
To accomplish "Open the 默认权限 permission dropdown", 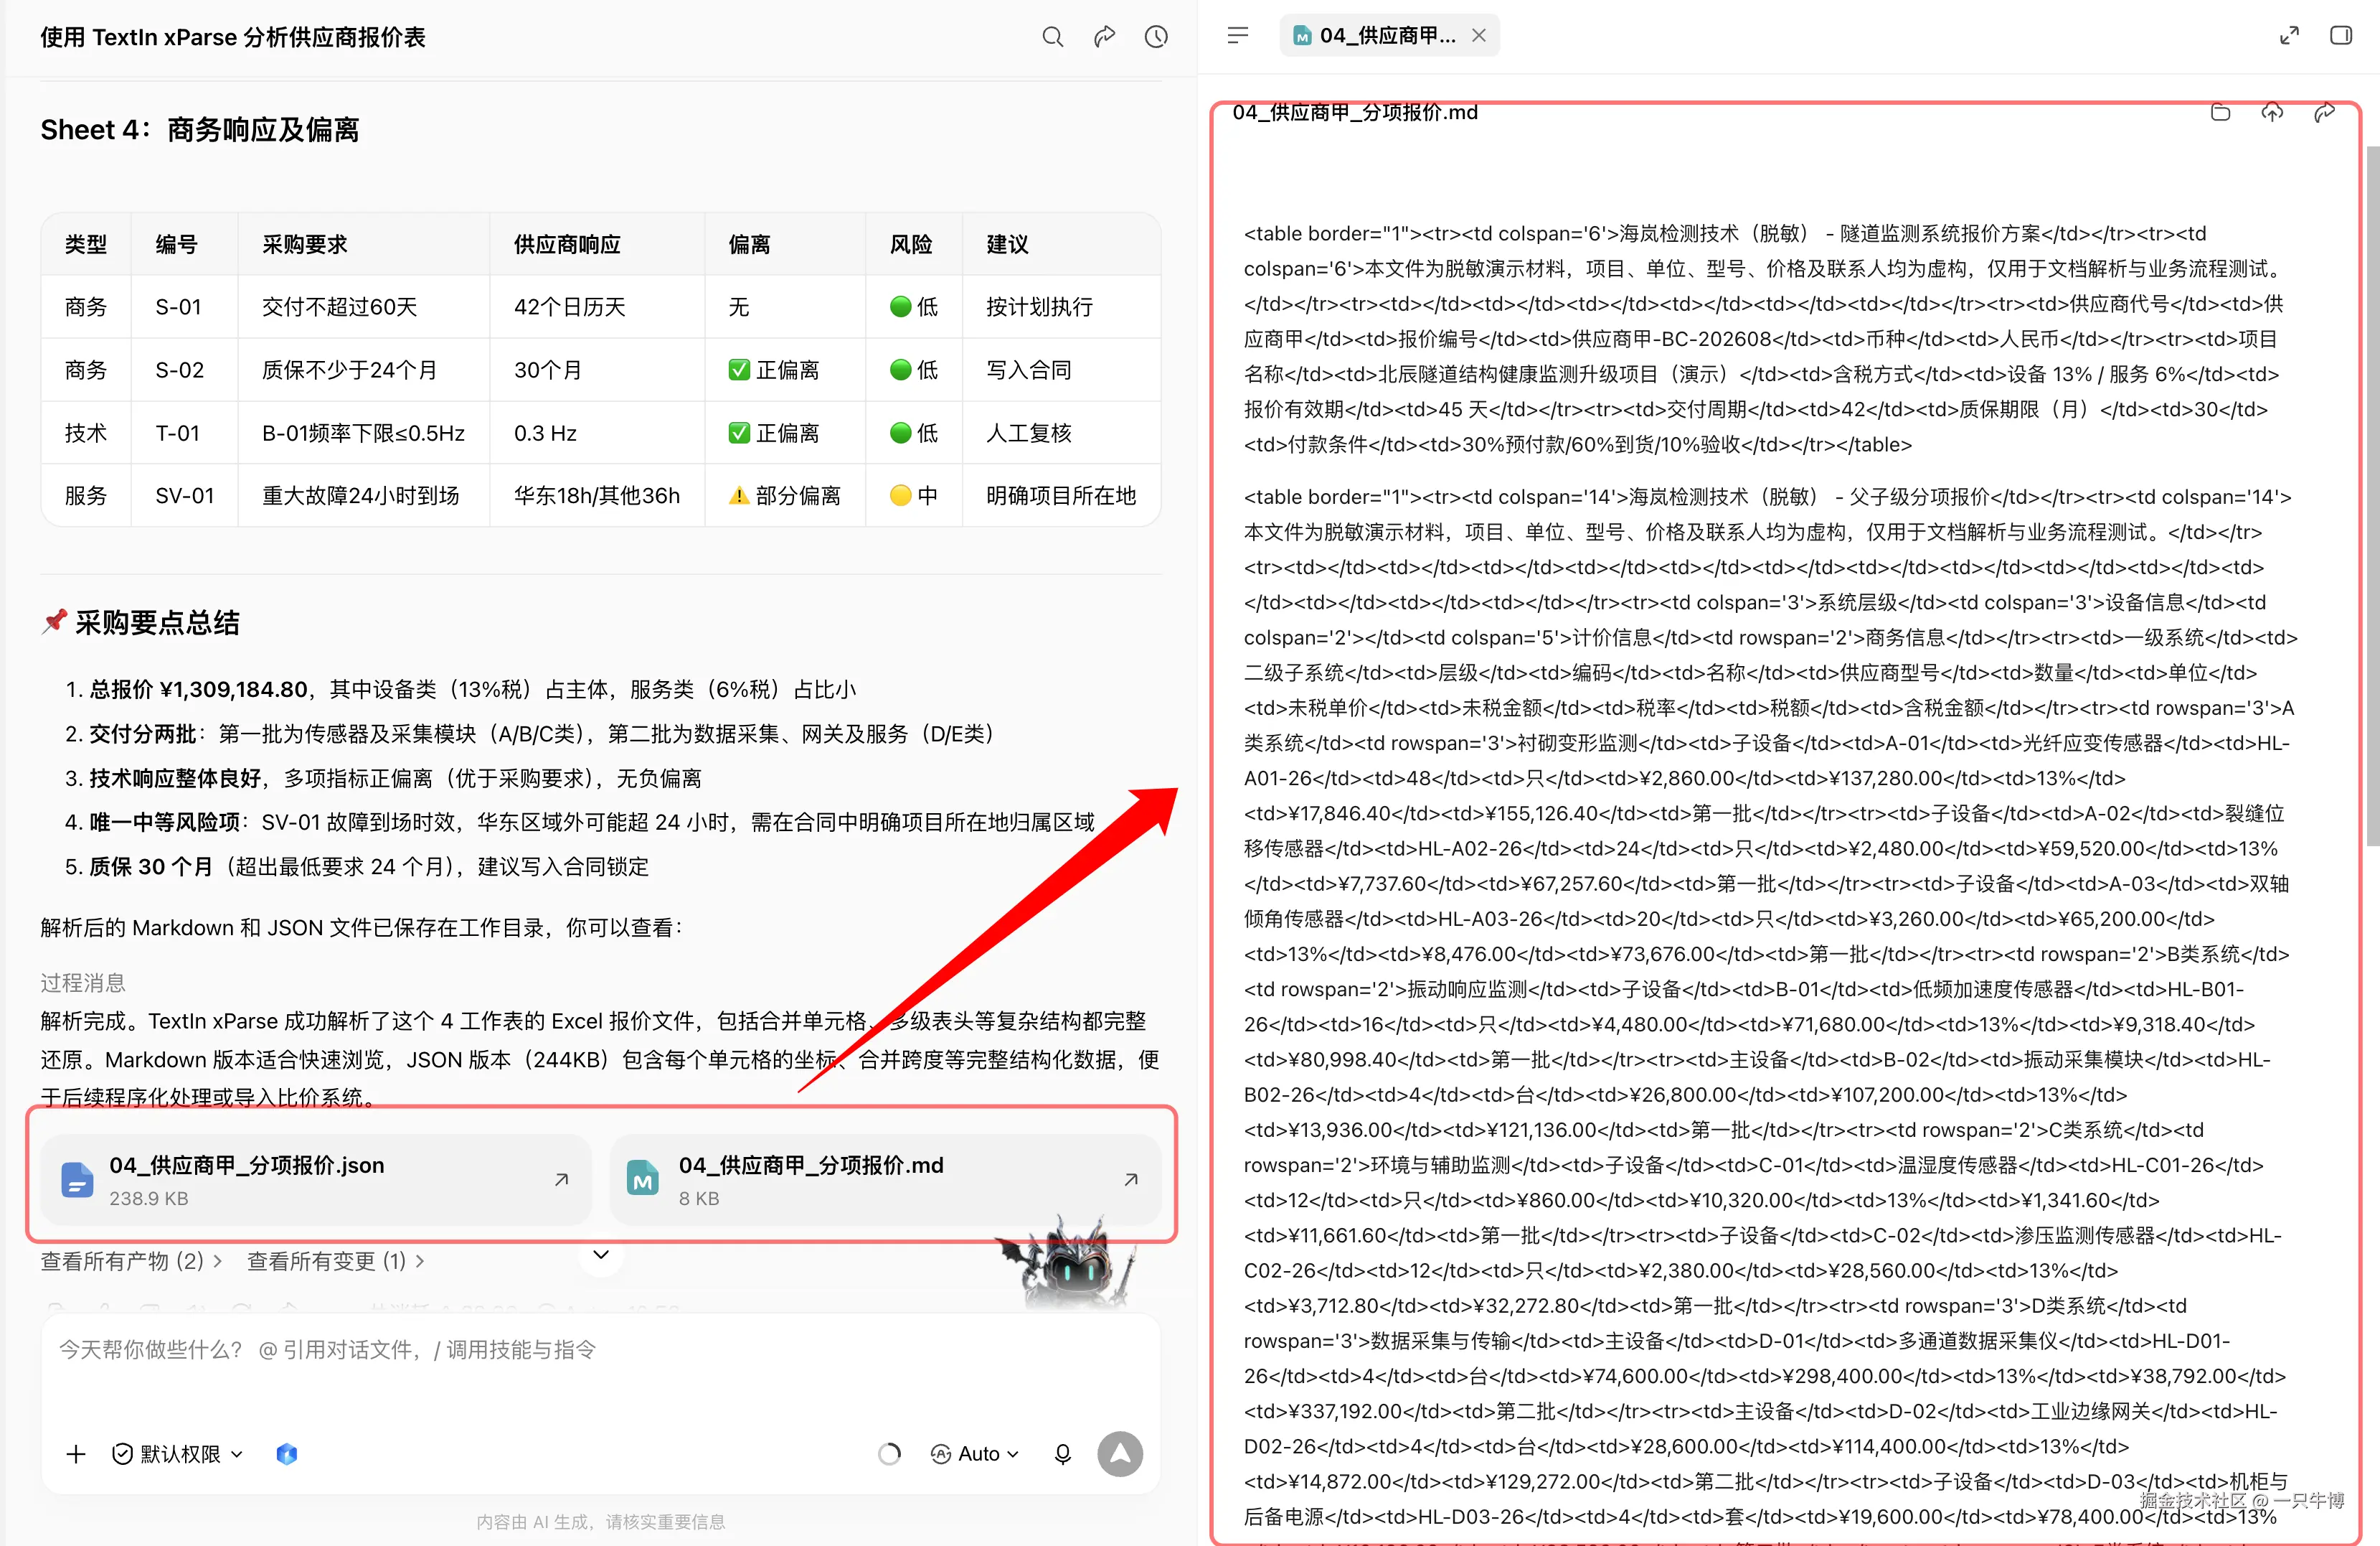I will click(x=178, y=1454).
